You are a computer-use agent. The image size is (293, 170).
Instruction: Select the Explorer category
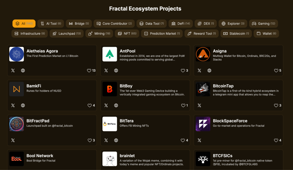pos(233,24)
